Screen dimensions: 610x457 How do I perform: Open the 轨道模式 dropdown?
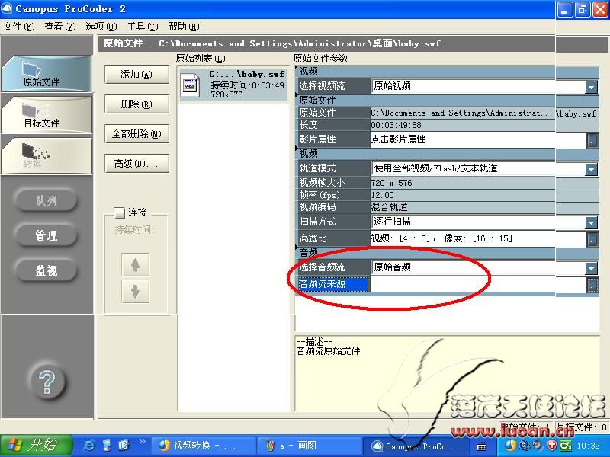point(592,169)
